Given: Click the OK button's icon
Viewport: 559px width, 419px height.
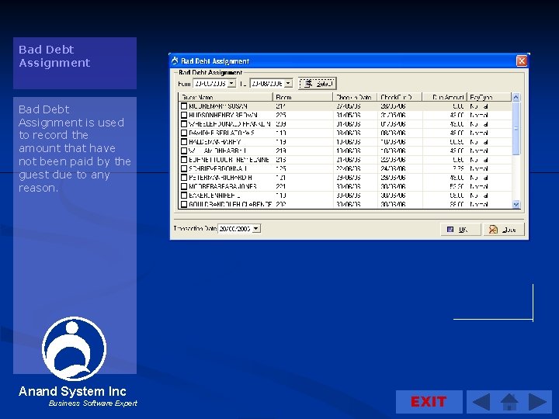Looking at the screenshot, I should [x=450, y=230].
